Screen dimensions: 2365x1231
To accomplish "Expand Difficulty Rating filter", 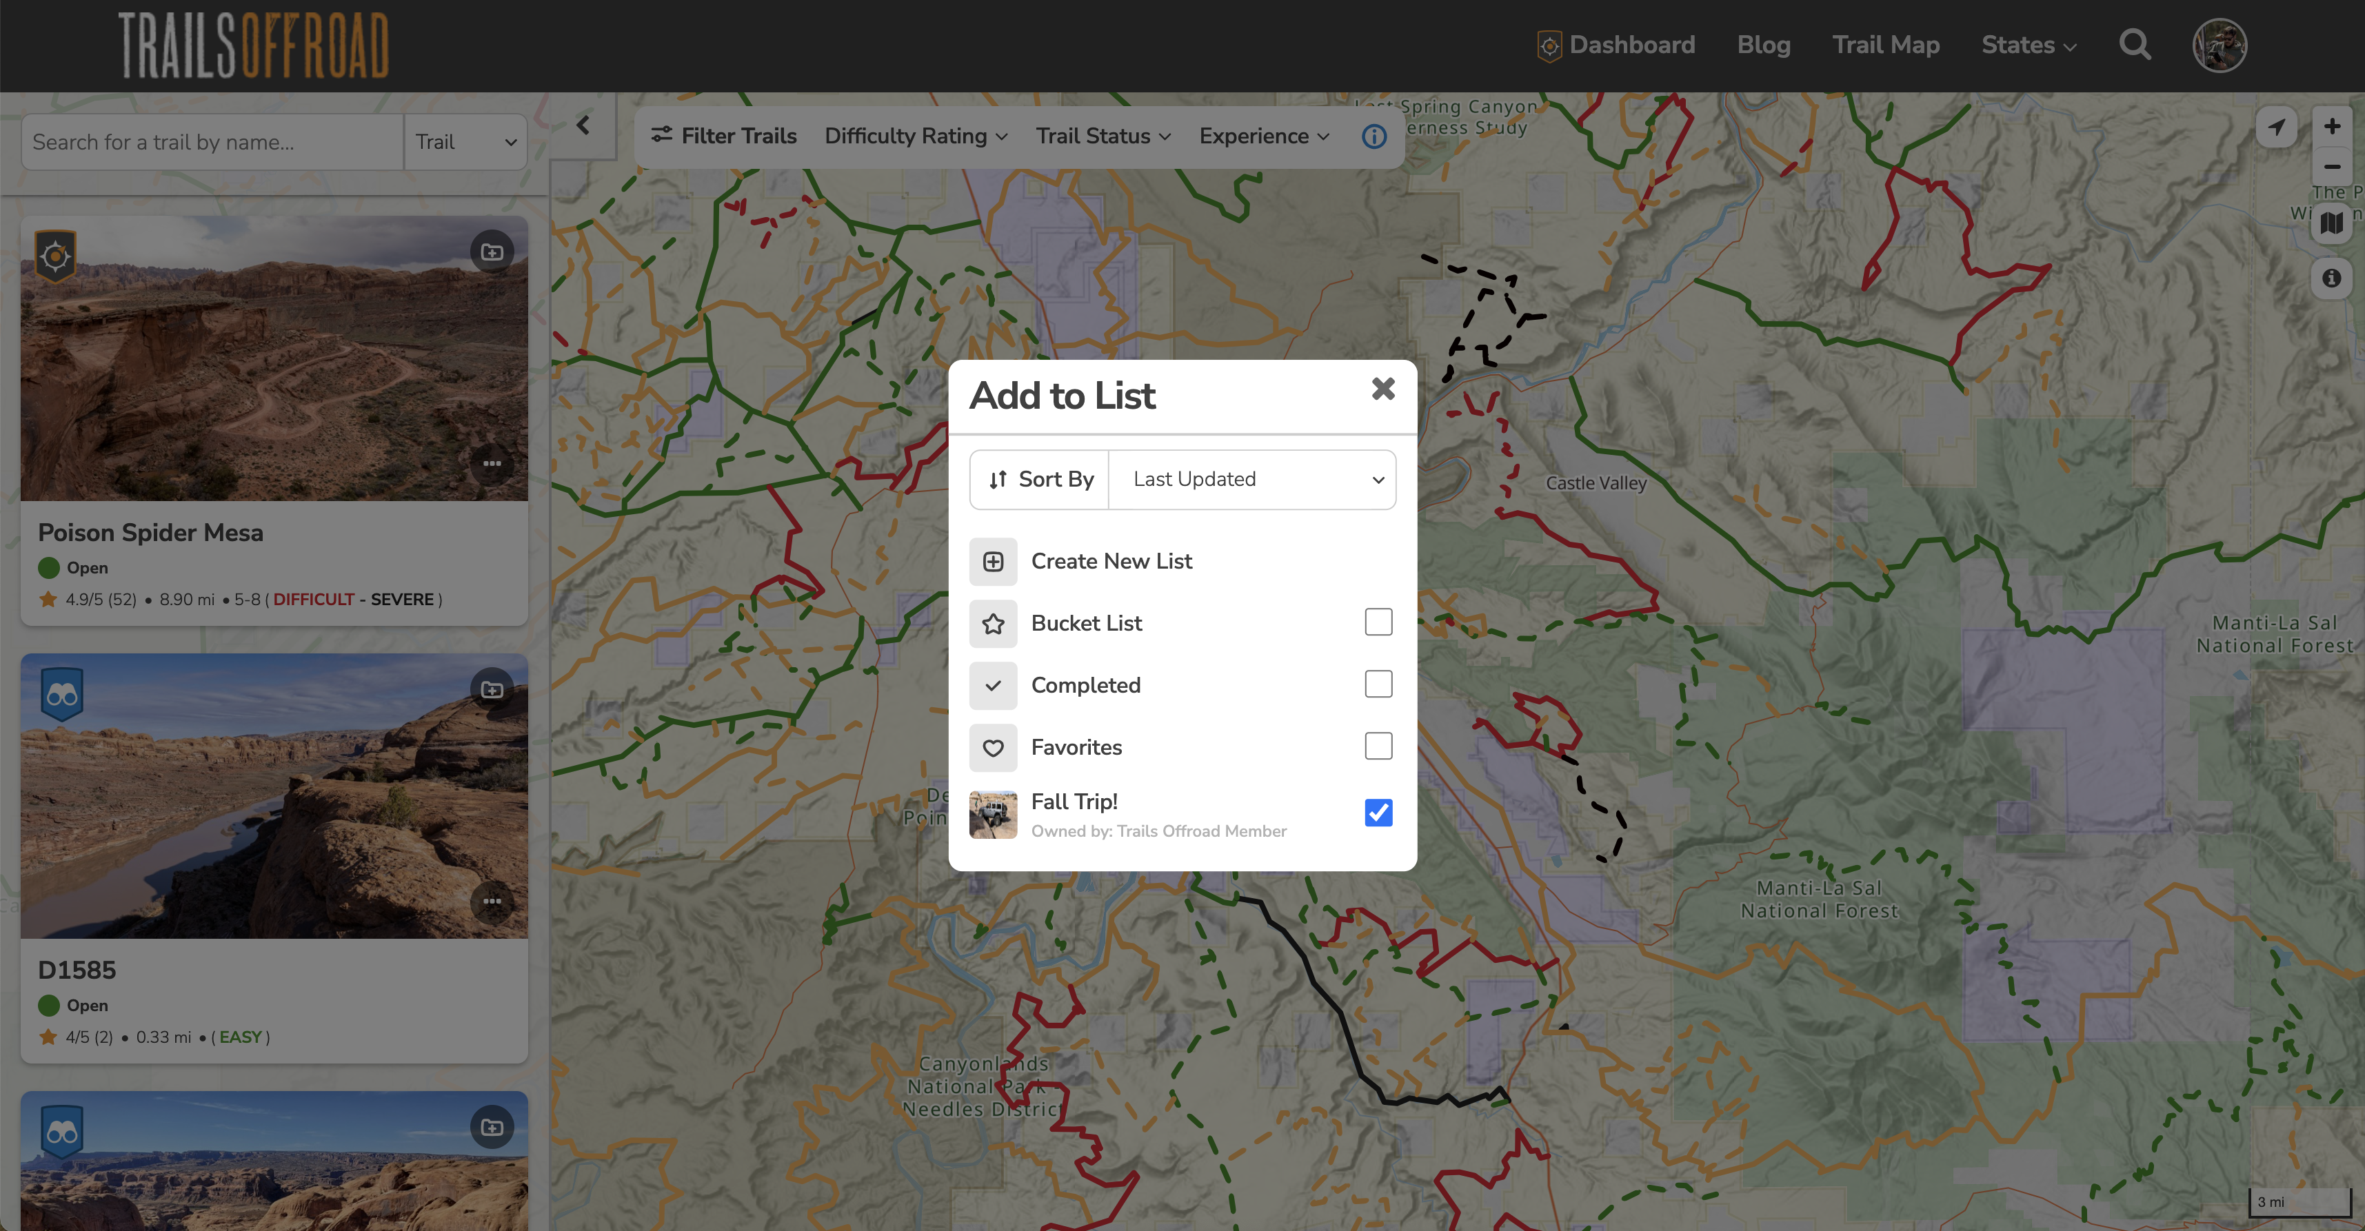I will coord(916,136).
